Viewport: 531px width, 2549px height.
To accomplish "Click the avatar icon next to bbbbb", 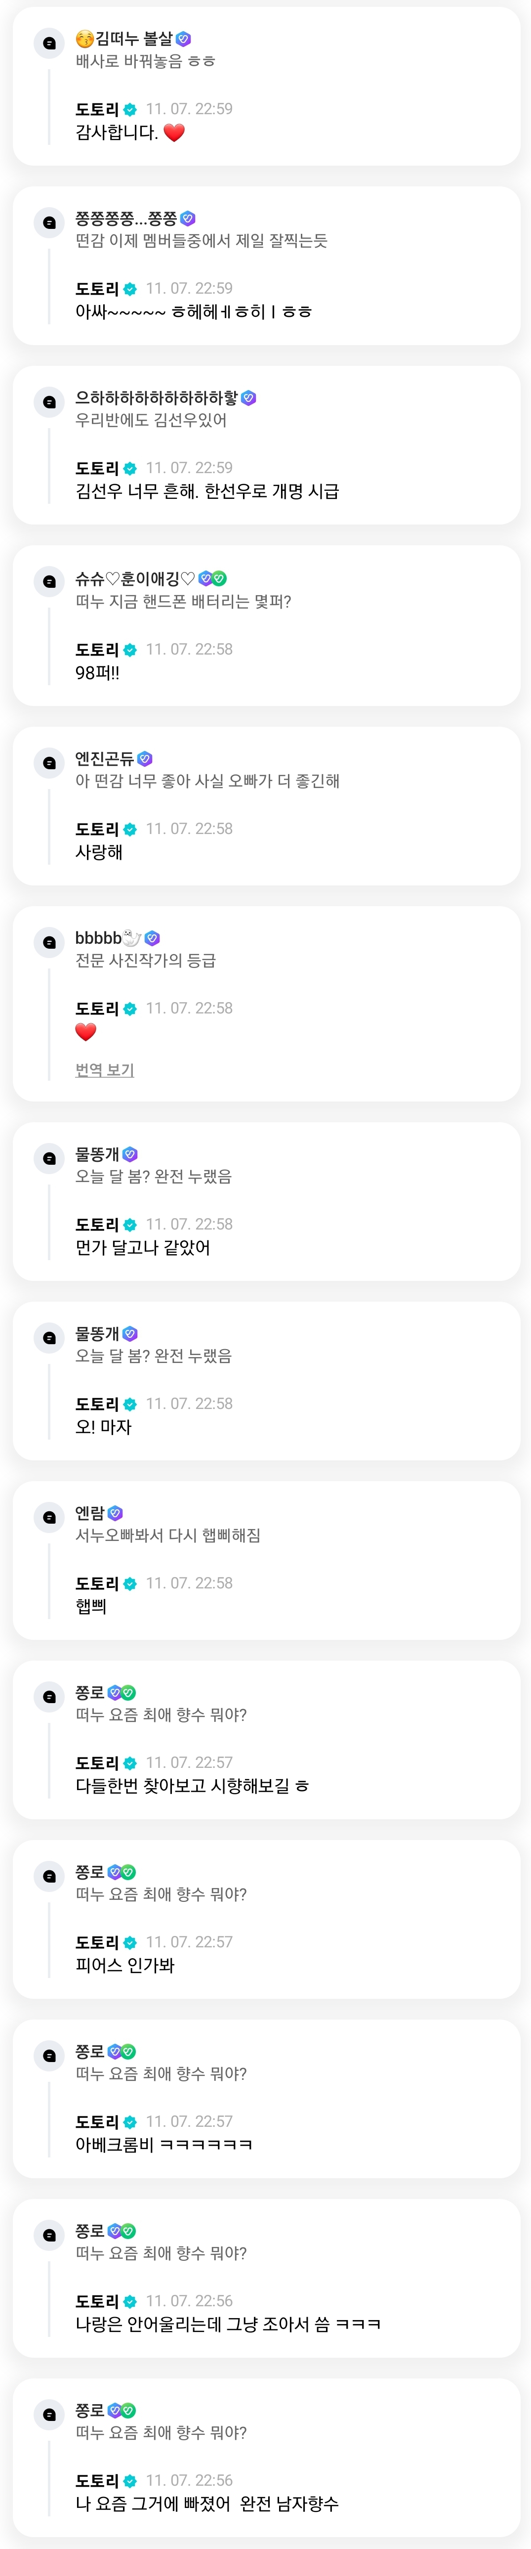I will pos(48,942).
